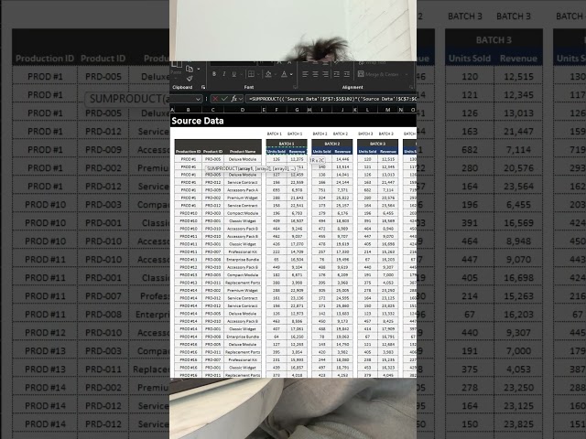Click the Fill Color bucket icon

[268, 74]
